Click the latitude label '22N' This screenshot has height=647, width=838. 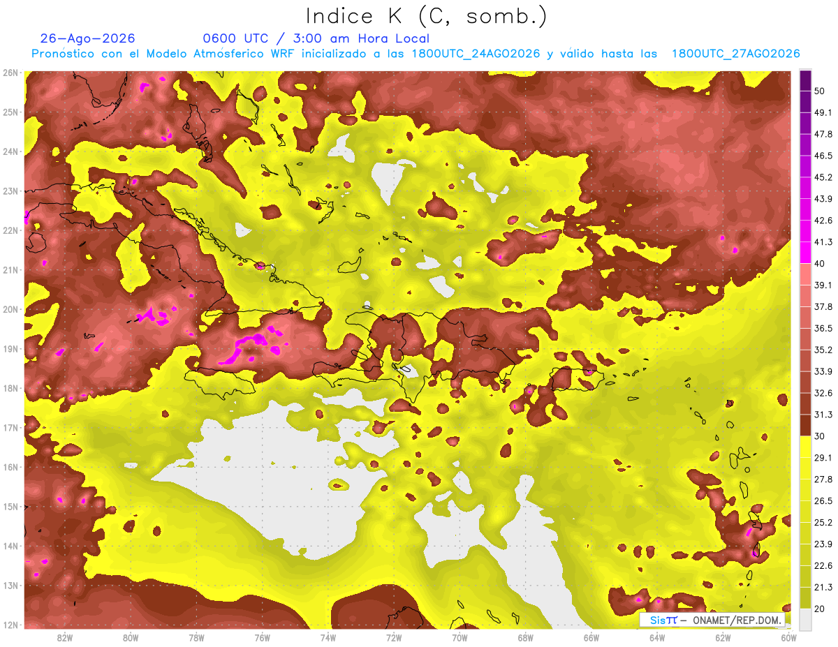point(10,230)
